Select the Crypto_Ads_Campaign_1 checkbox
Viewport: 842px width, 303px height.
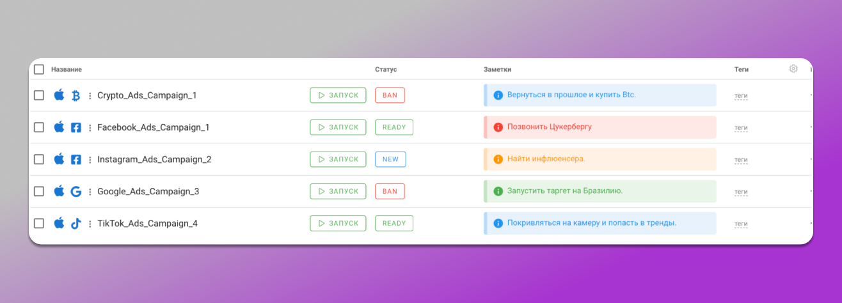tap(39, 95)
